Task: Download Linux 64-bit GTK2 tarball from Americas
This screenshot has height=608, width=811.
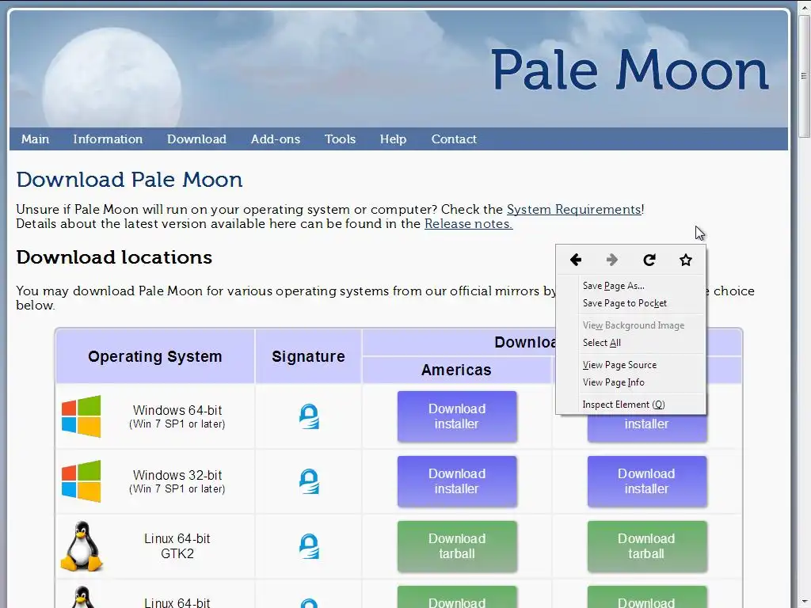Action: 457,546
